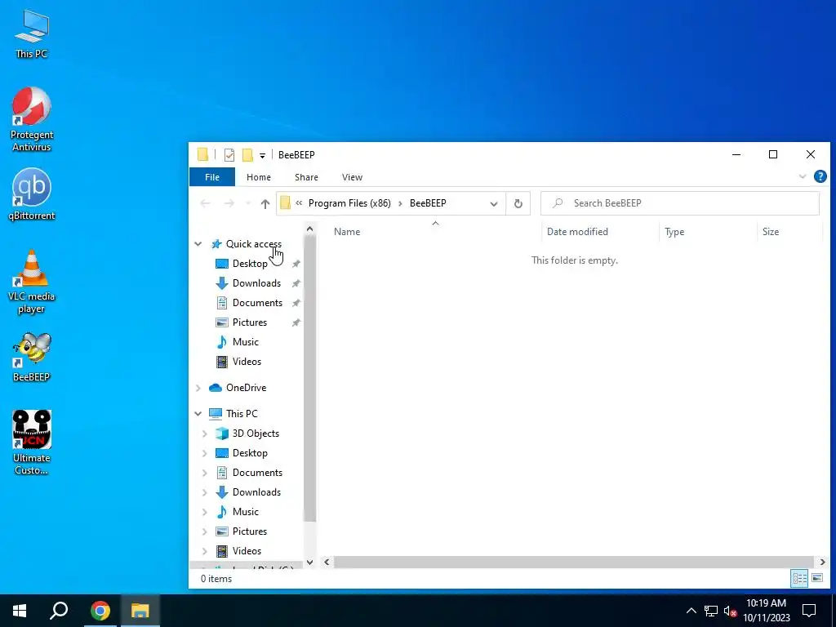Screen dimensions: 836x627
Task: Expand the ribbon with the chevron
Action: coord(803,176)
